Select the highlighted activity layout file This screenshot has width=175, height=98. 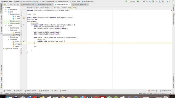(x=16, y=35)
